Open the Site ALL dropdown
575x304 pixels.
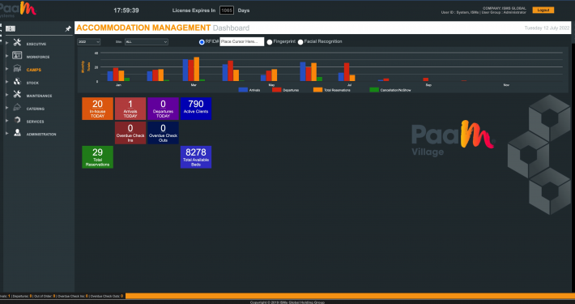click(x=147, y=42)
